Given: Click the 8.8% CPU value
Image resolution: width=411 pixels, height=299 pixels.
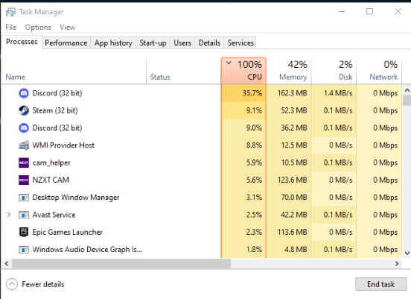Looking at the screenshot, I should click(254, 145).
